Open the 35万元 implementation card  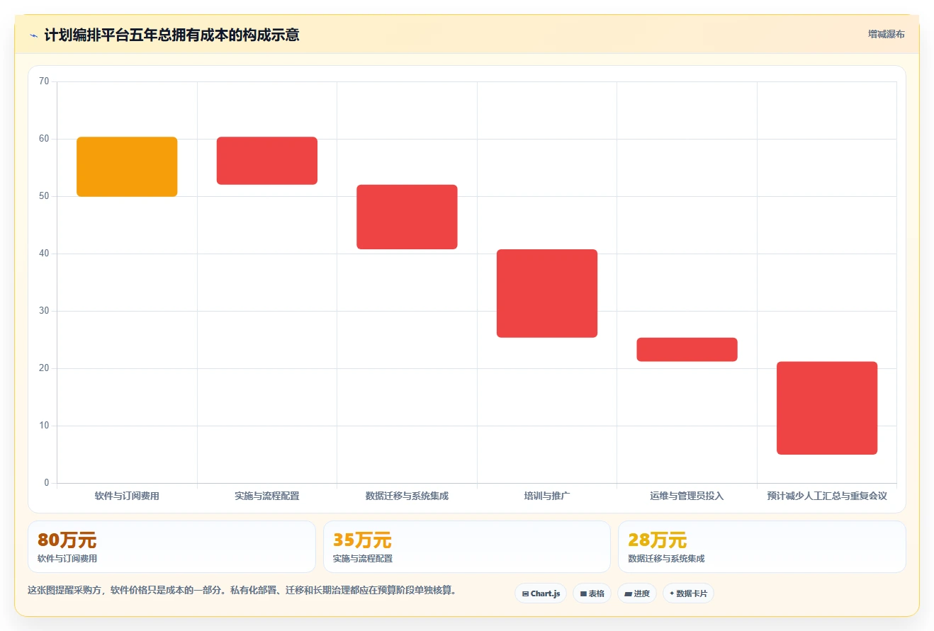click(467, 547)
